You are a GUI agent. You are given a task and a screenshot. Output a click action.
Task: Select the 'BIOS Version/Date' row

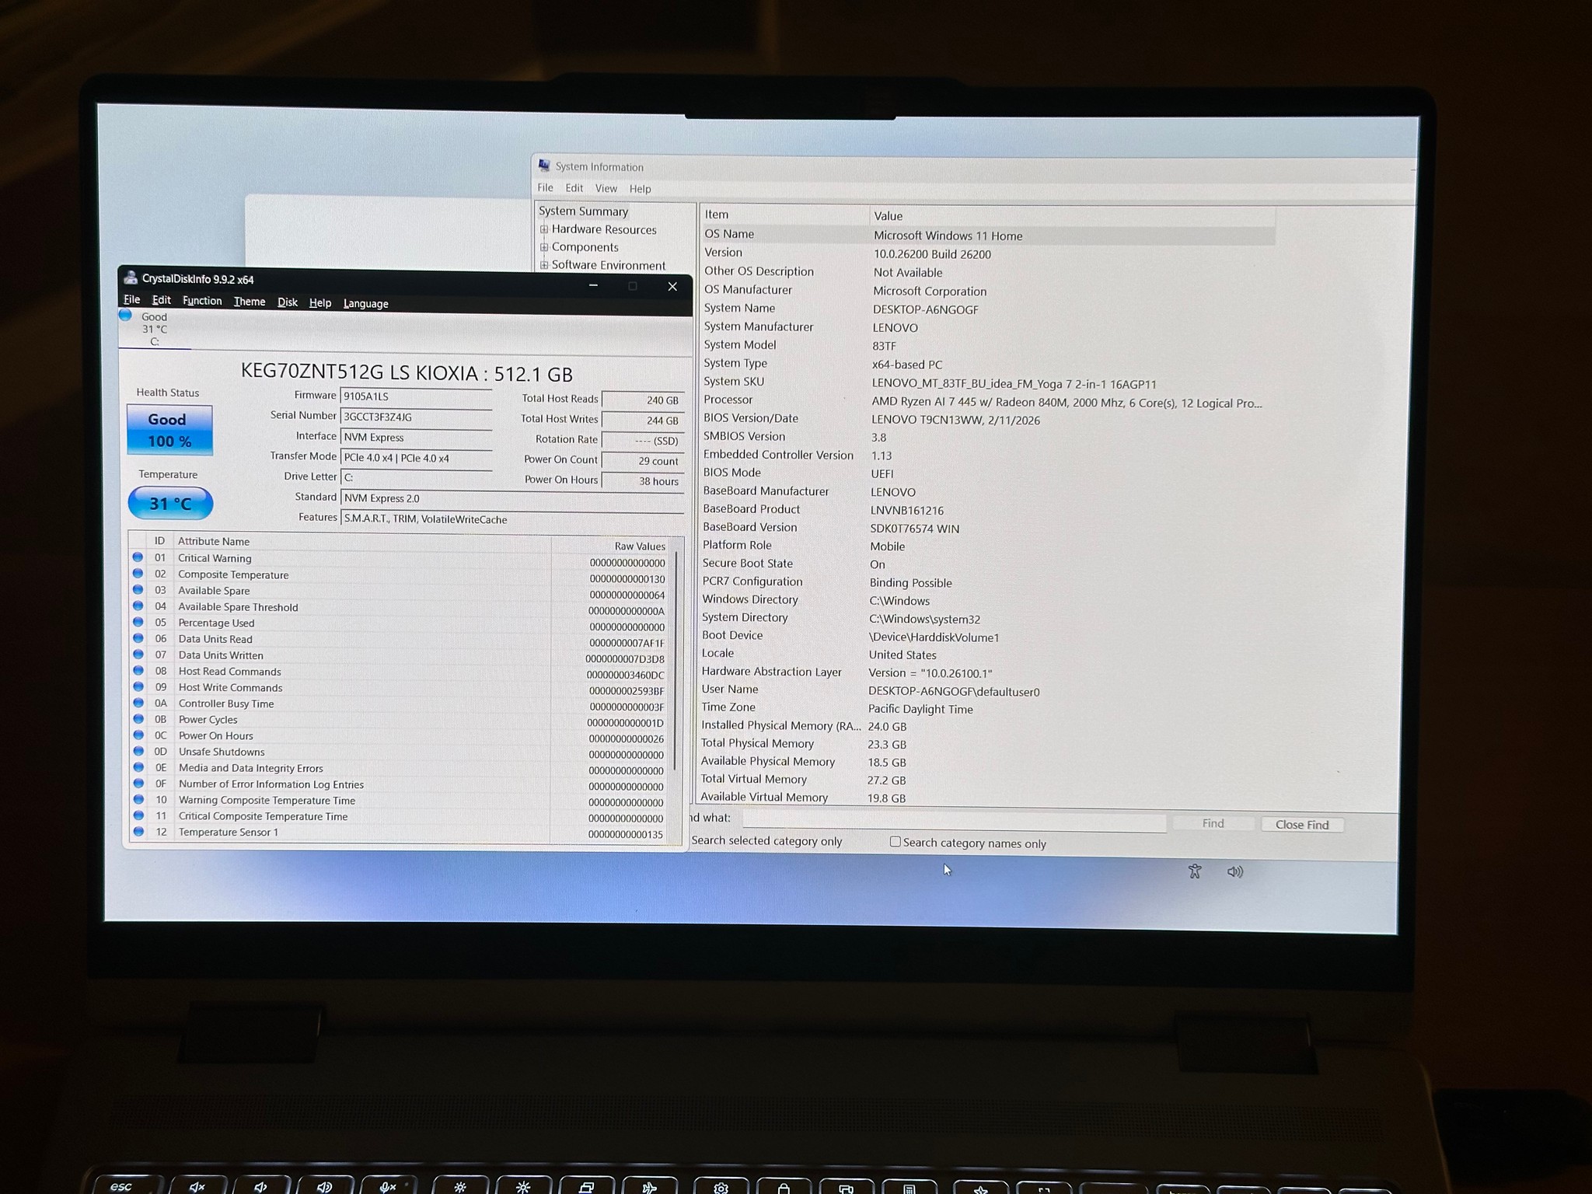[x=986, y=419]
